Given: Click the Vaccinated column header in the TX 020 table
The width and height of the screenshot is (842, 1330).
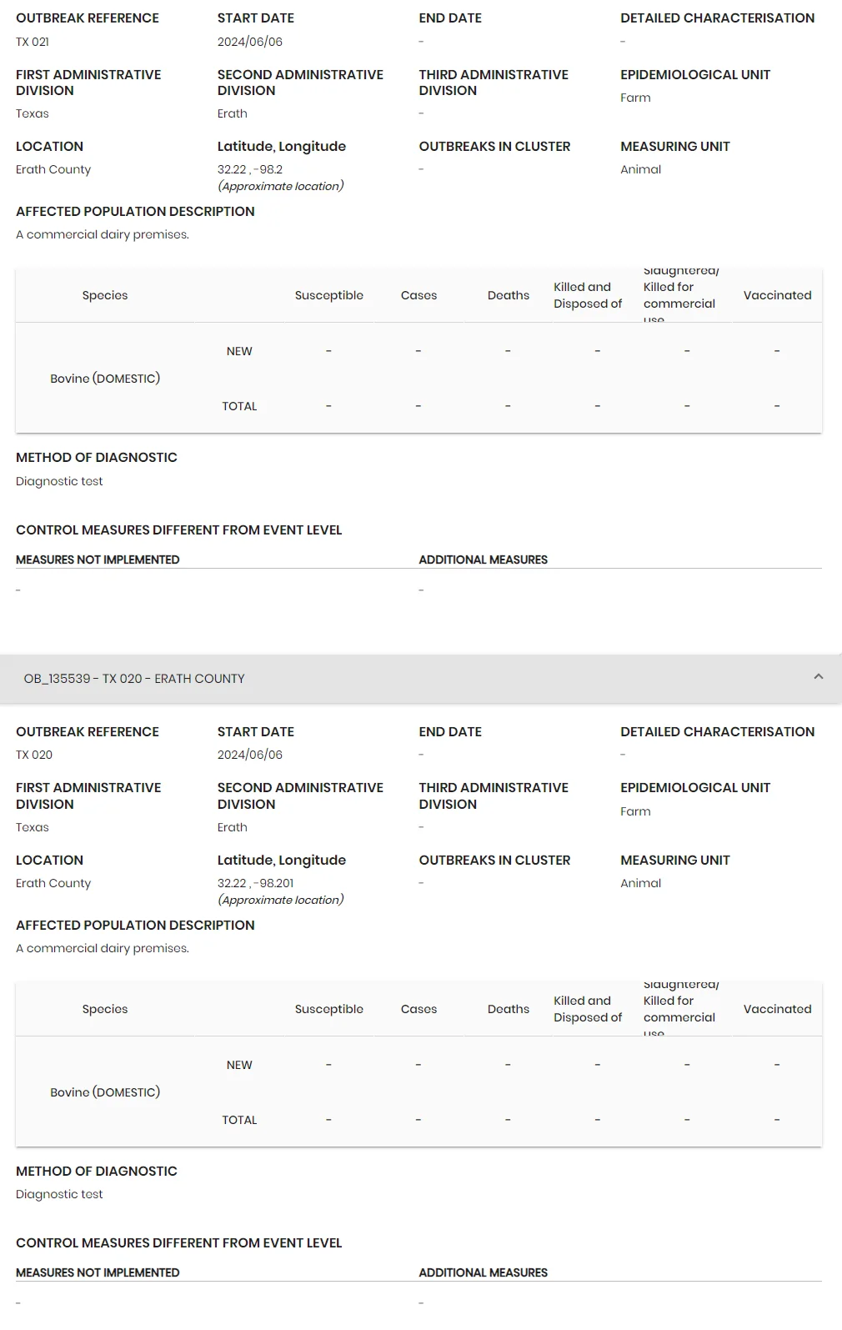Looking at the screenshot, I should (x=777, y=1009).
